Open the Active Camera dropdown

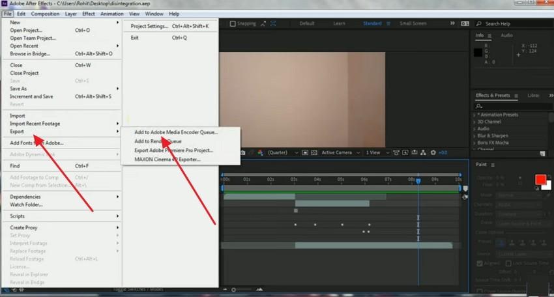(341, 152)
